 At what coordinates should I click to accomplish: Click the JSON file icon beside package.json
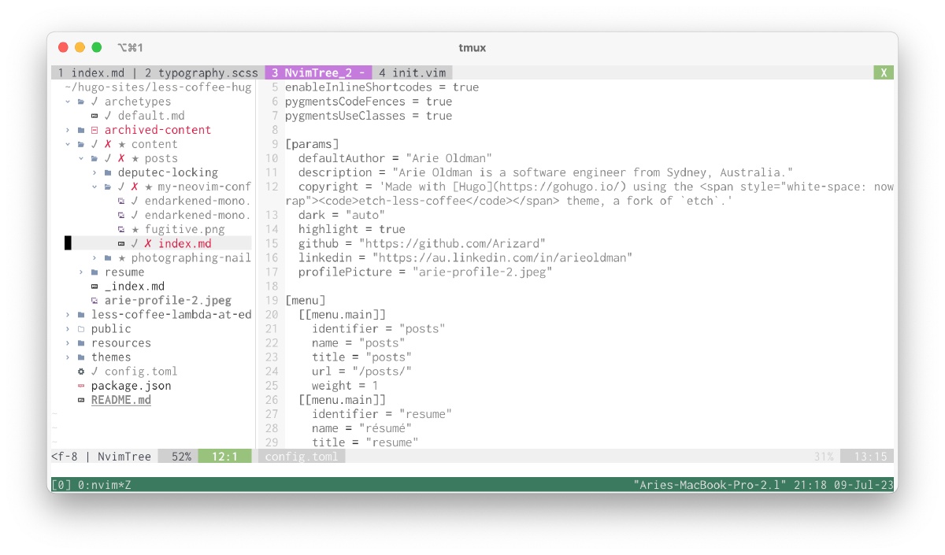click(x=81, y=386)
